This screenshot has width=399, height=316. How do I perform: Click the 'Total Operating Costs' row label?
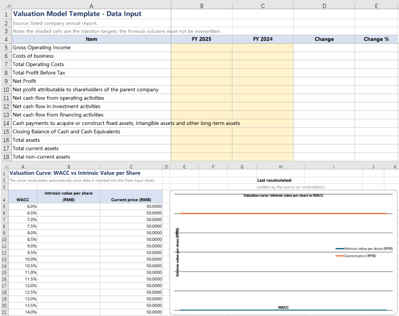coord(91,64)
